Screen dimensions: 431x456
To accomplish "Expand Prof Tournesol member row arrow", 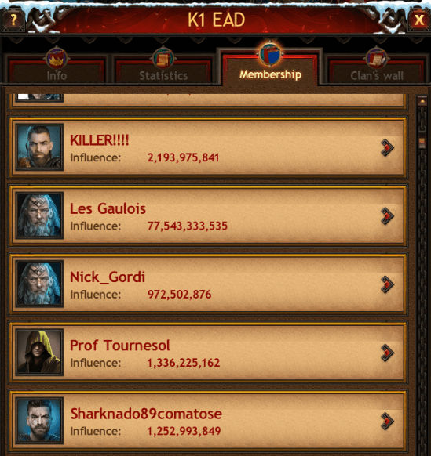I will pos(387,353).
